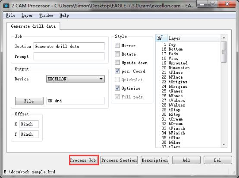This screenshot has width=239, height=178.
Task: Click the Add button
Action: [x=186, y=160]
